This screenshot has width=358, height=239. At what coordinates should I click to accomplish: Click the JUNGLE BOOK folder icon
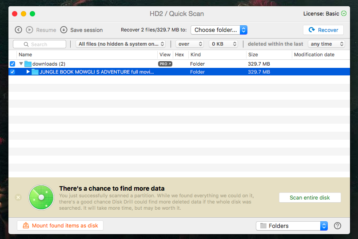point(35,72)
